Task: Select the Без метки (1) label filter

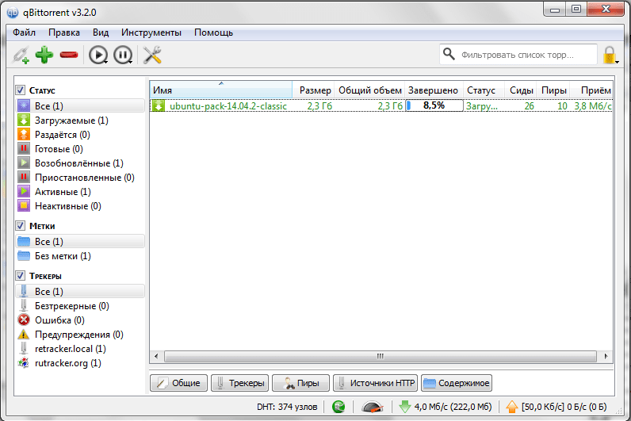Action: tap(81, 256)
